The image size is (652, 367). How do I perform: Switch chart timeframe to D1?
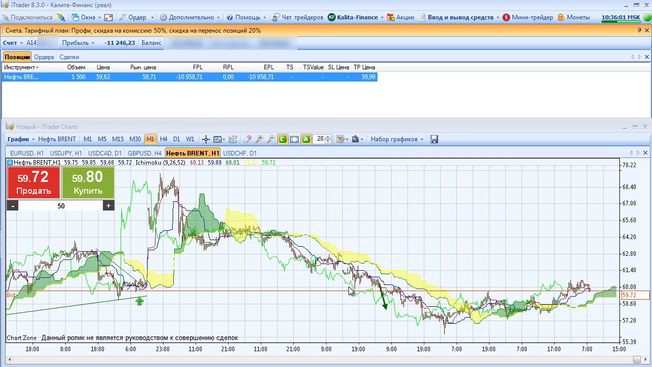(176, 139)
